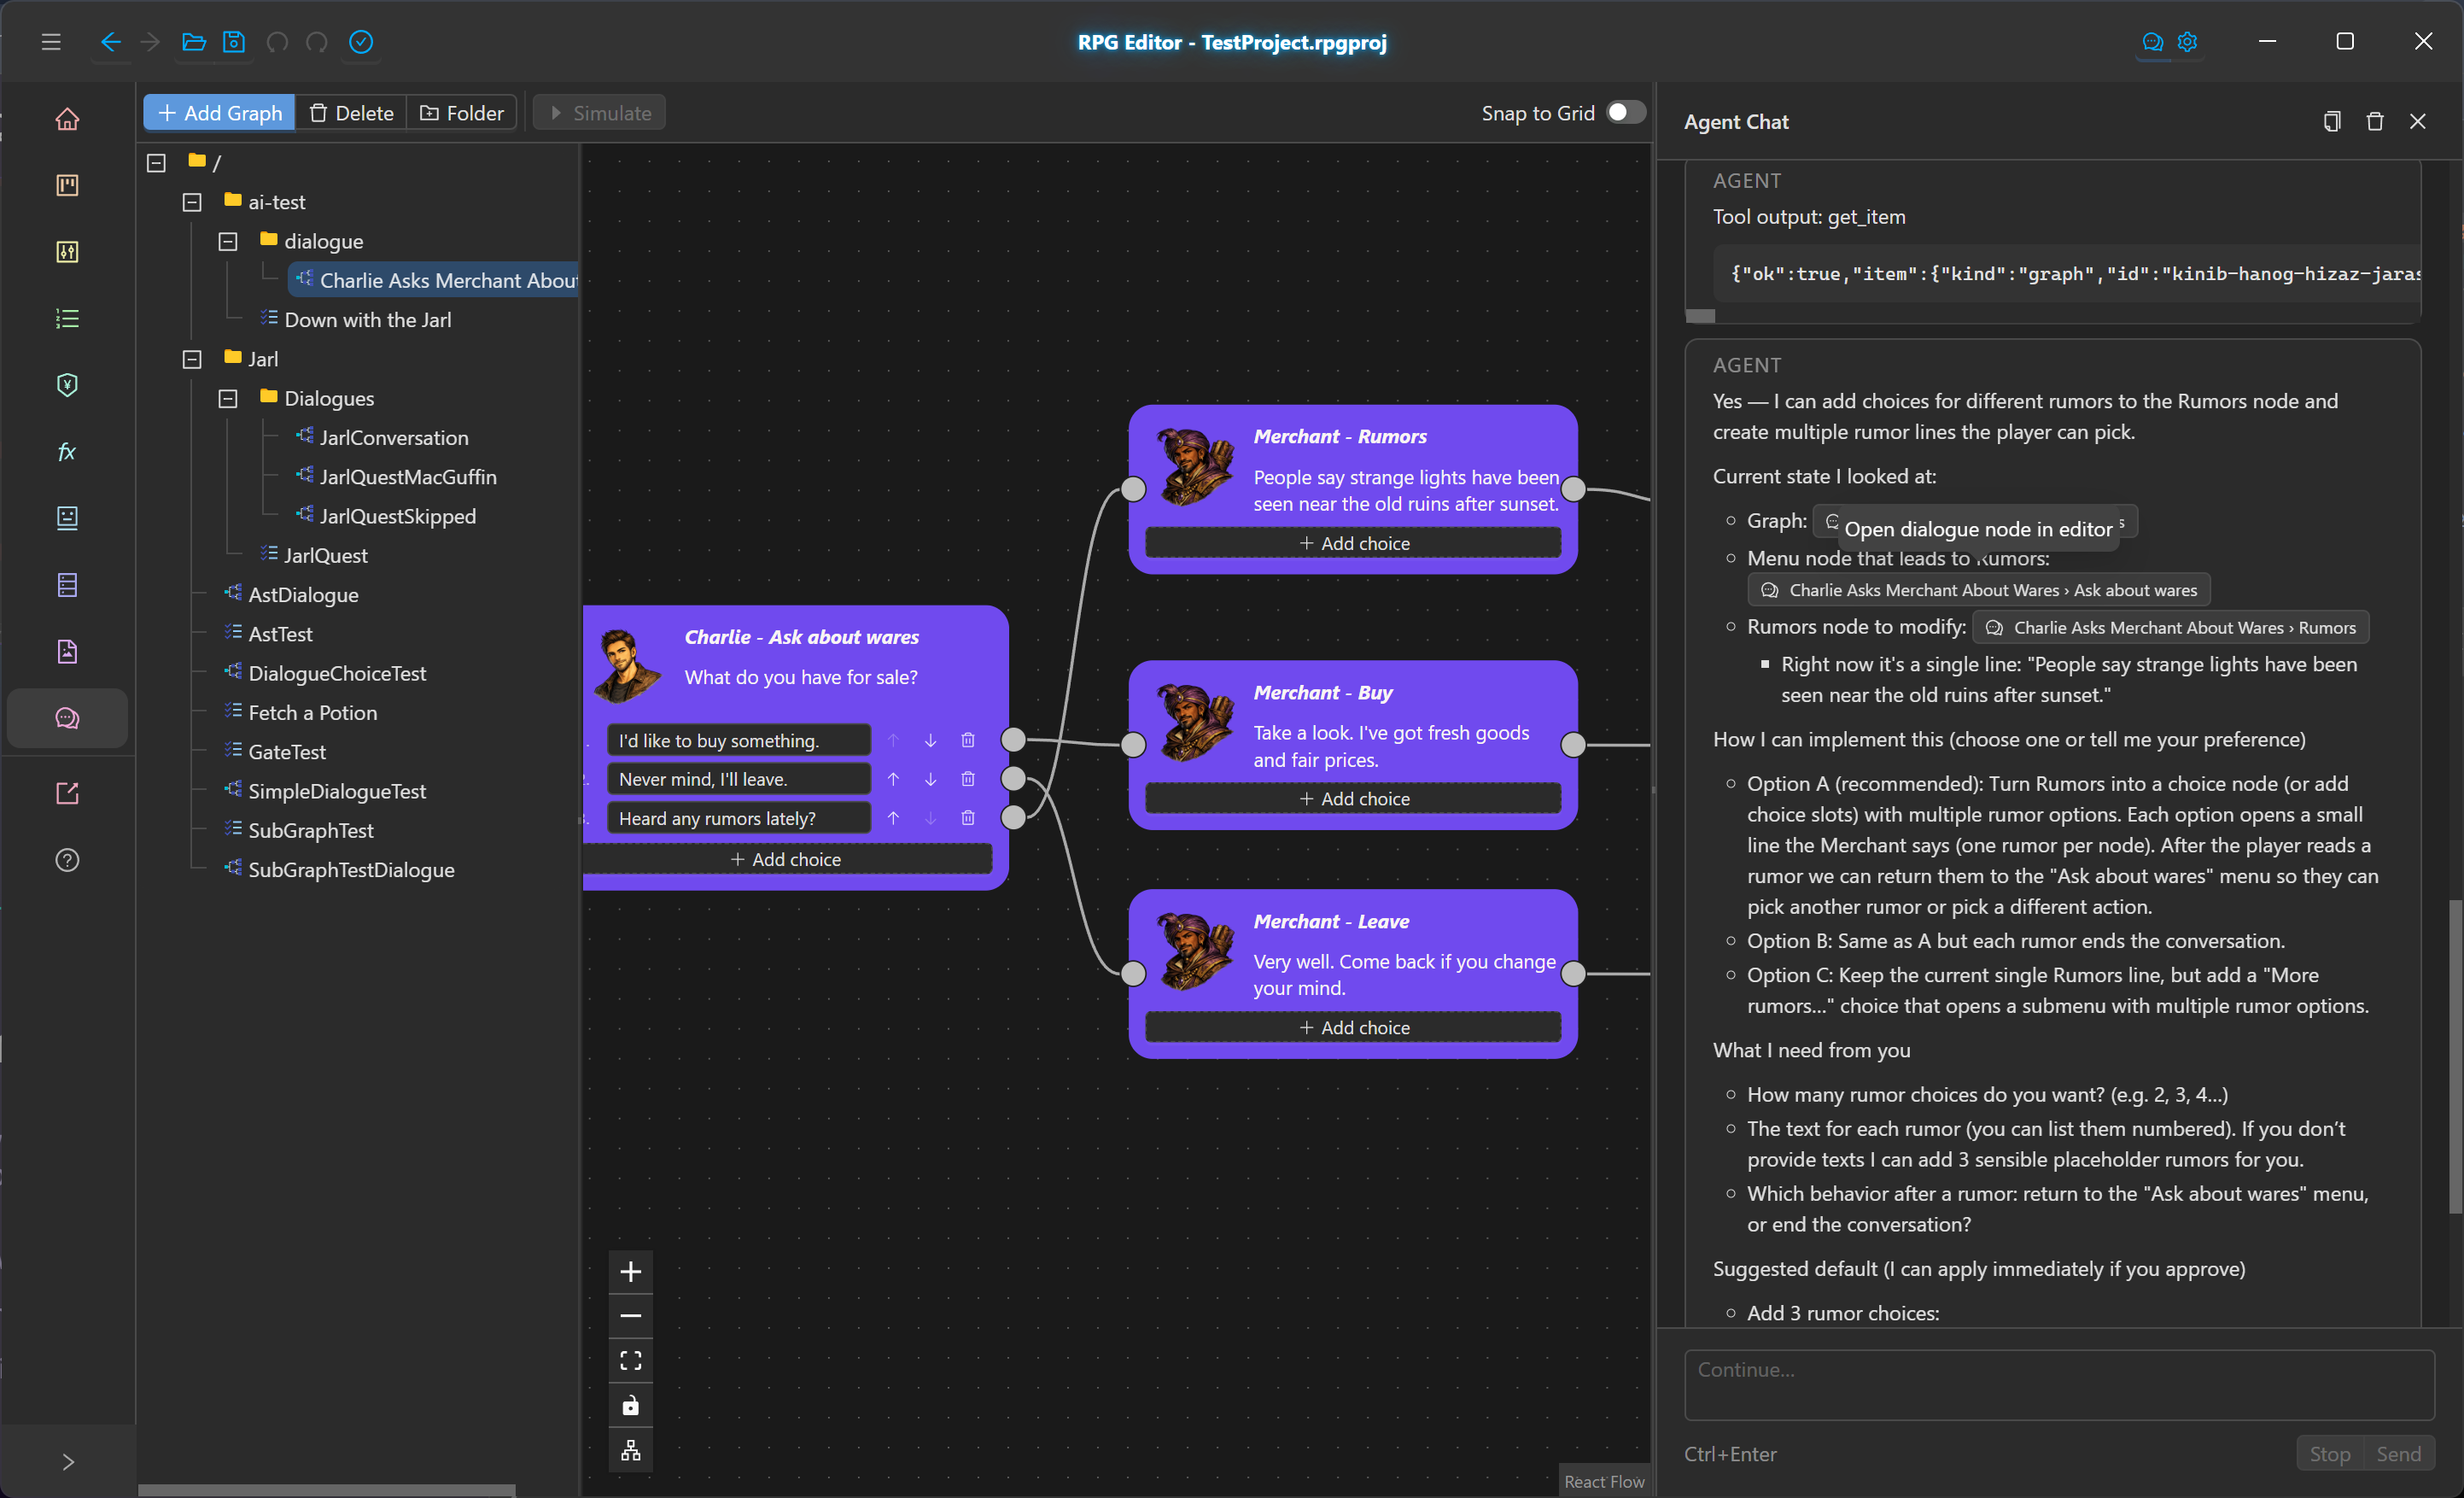Collapse the root '/' folder

point(156,162)
